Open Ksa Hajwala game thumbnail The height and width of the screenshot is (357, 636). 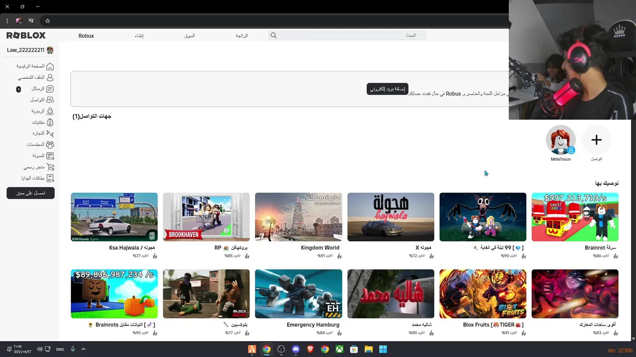click(x=114, y=217)
